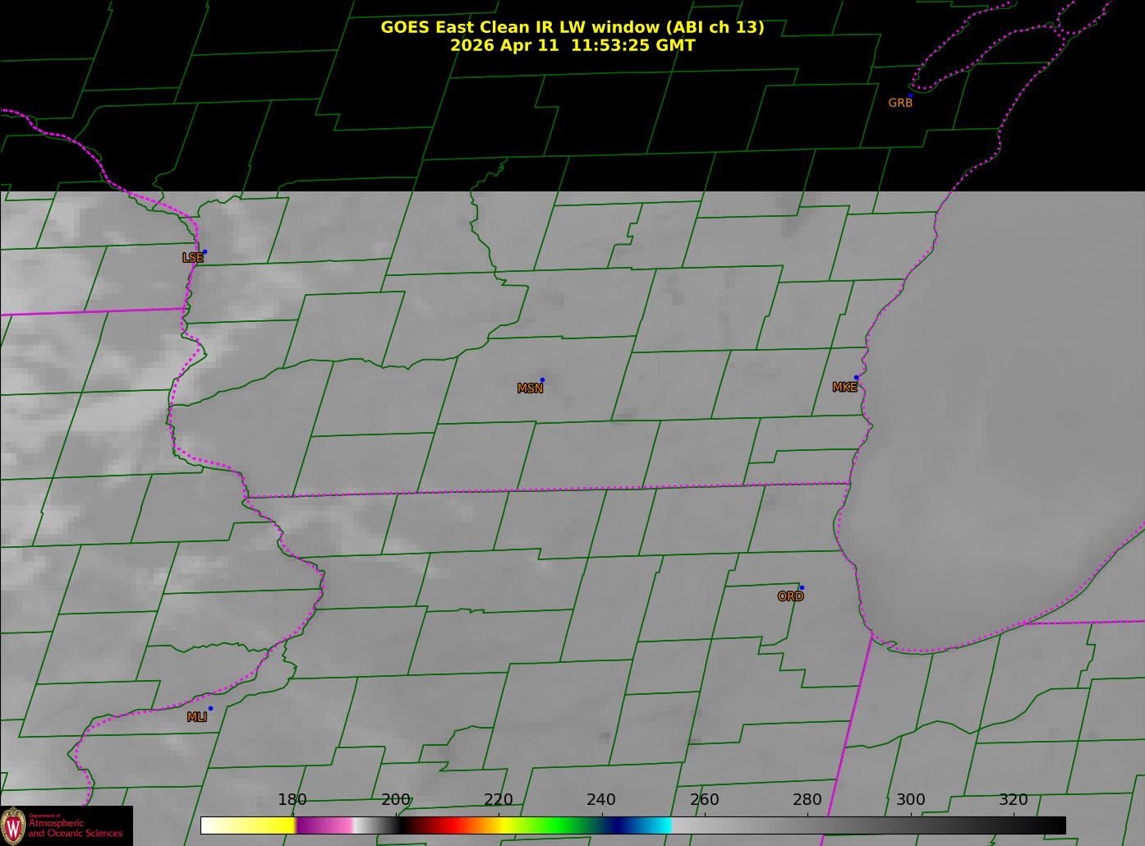This screenshot has width=1145, height=846.
Task: Click the University of Wisconsin crest logo
Action: [13, 825]
